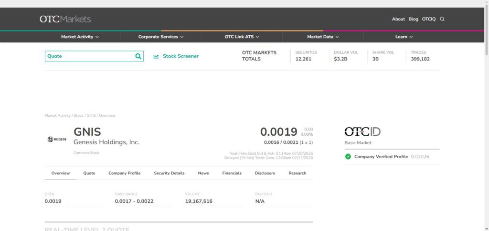
Task: Expand the Market Activity menu
Action: (x=80, y=37)
